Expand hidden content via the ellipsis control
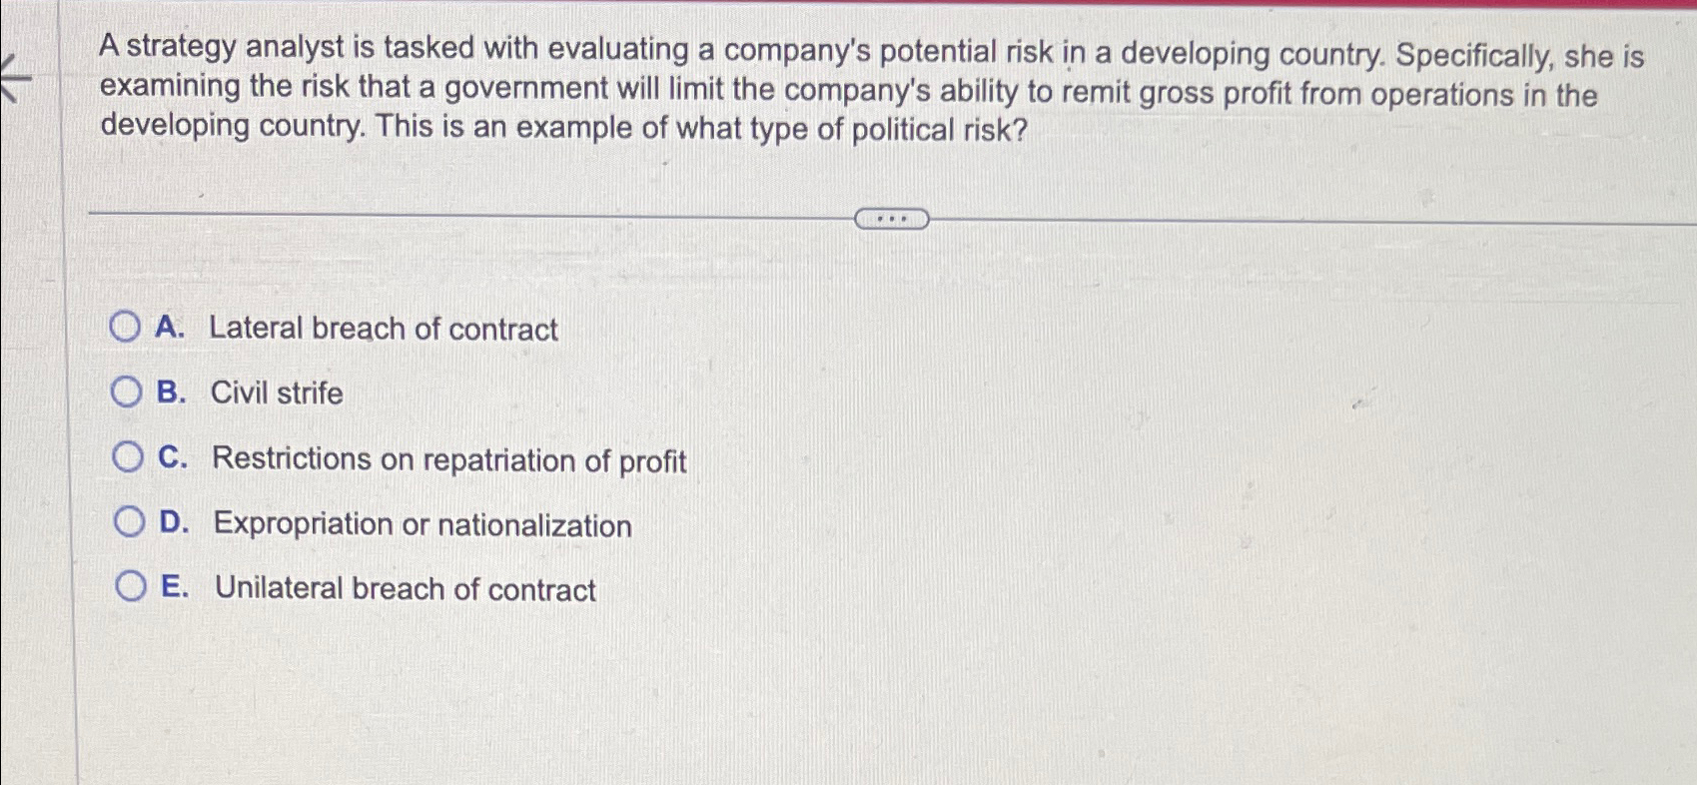This screenshot has width=1697, height=785. click(894, 217)
